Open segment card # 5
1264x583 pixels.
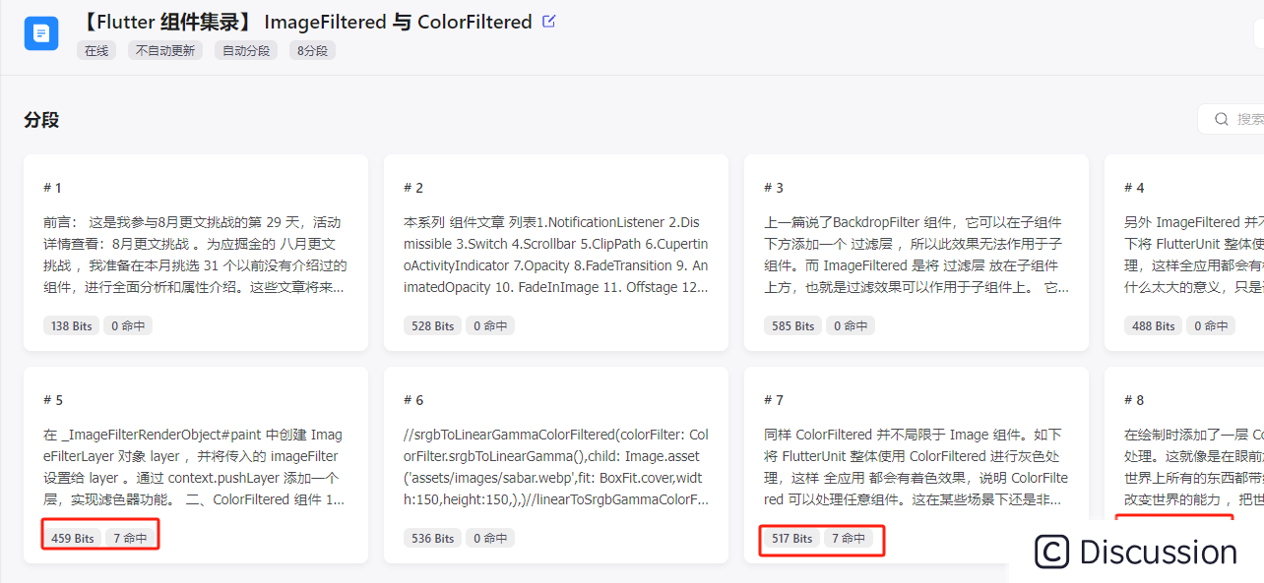[196, 465]
